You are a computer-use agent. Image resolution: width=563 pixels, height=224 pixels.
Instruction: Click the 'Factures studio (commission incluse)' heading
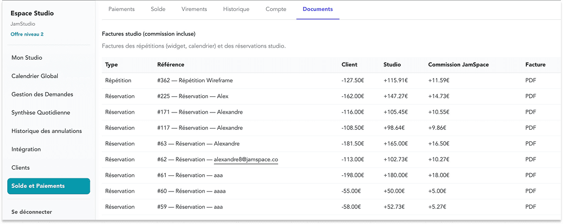148,34
